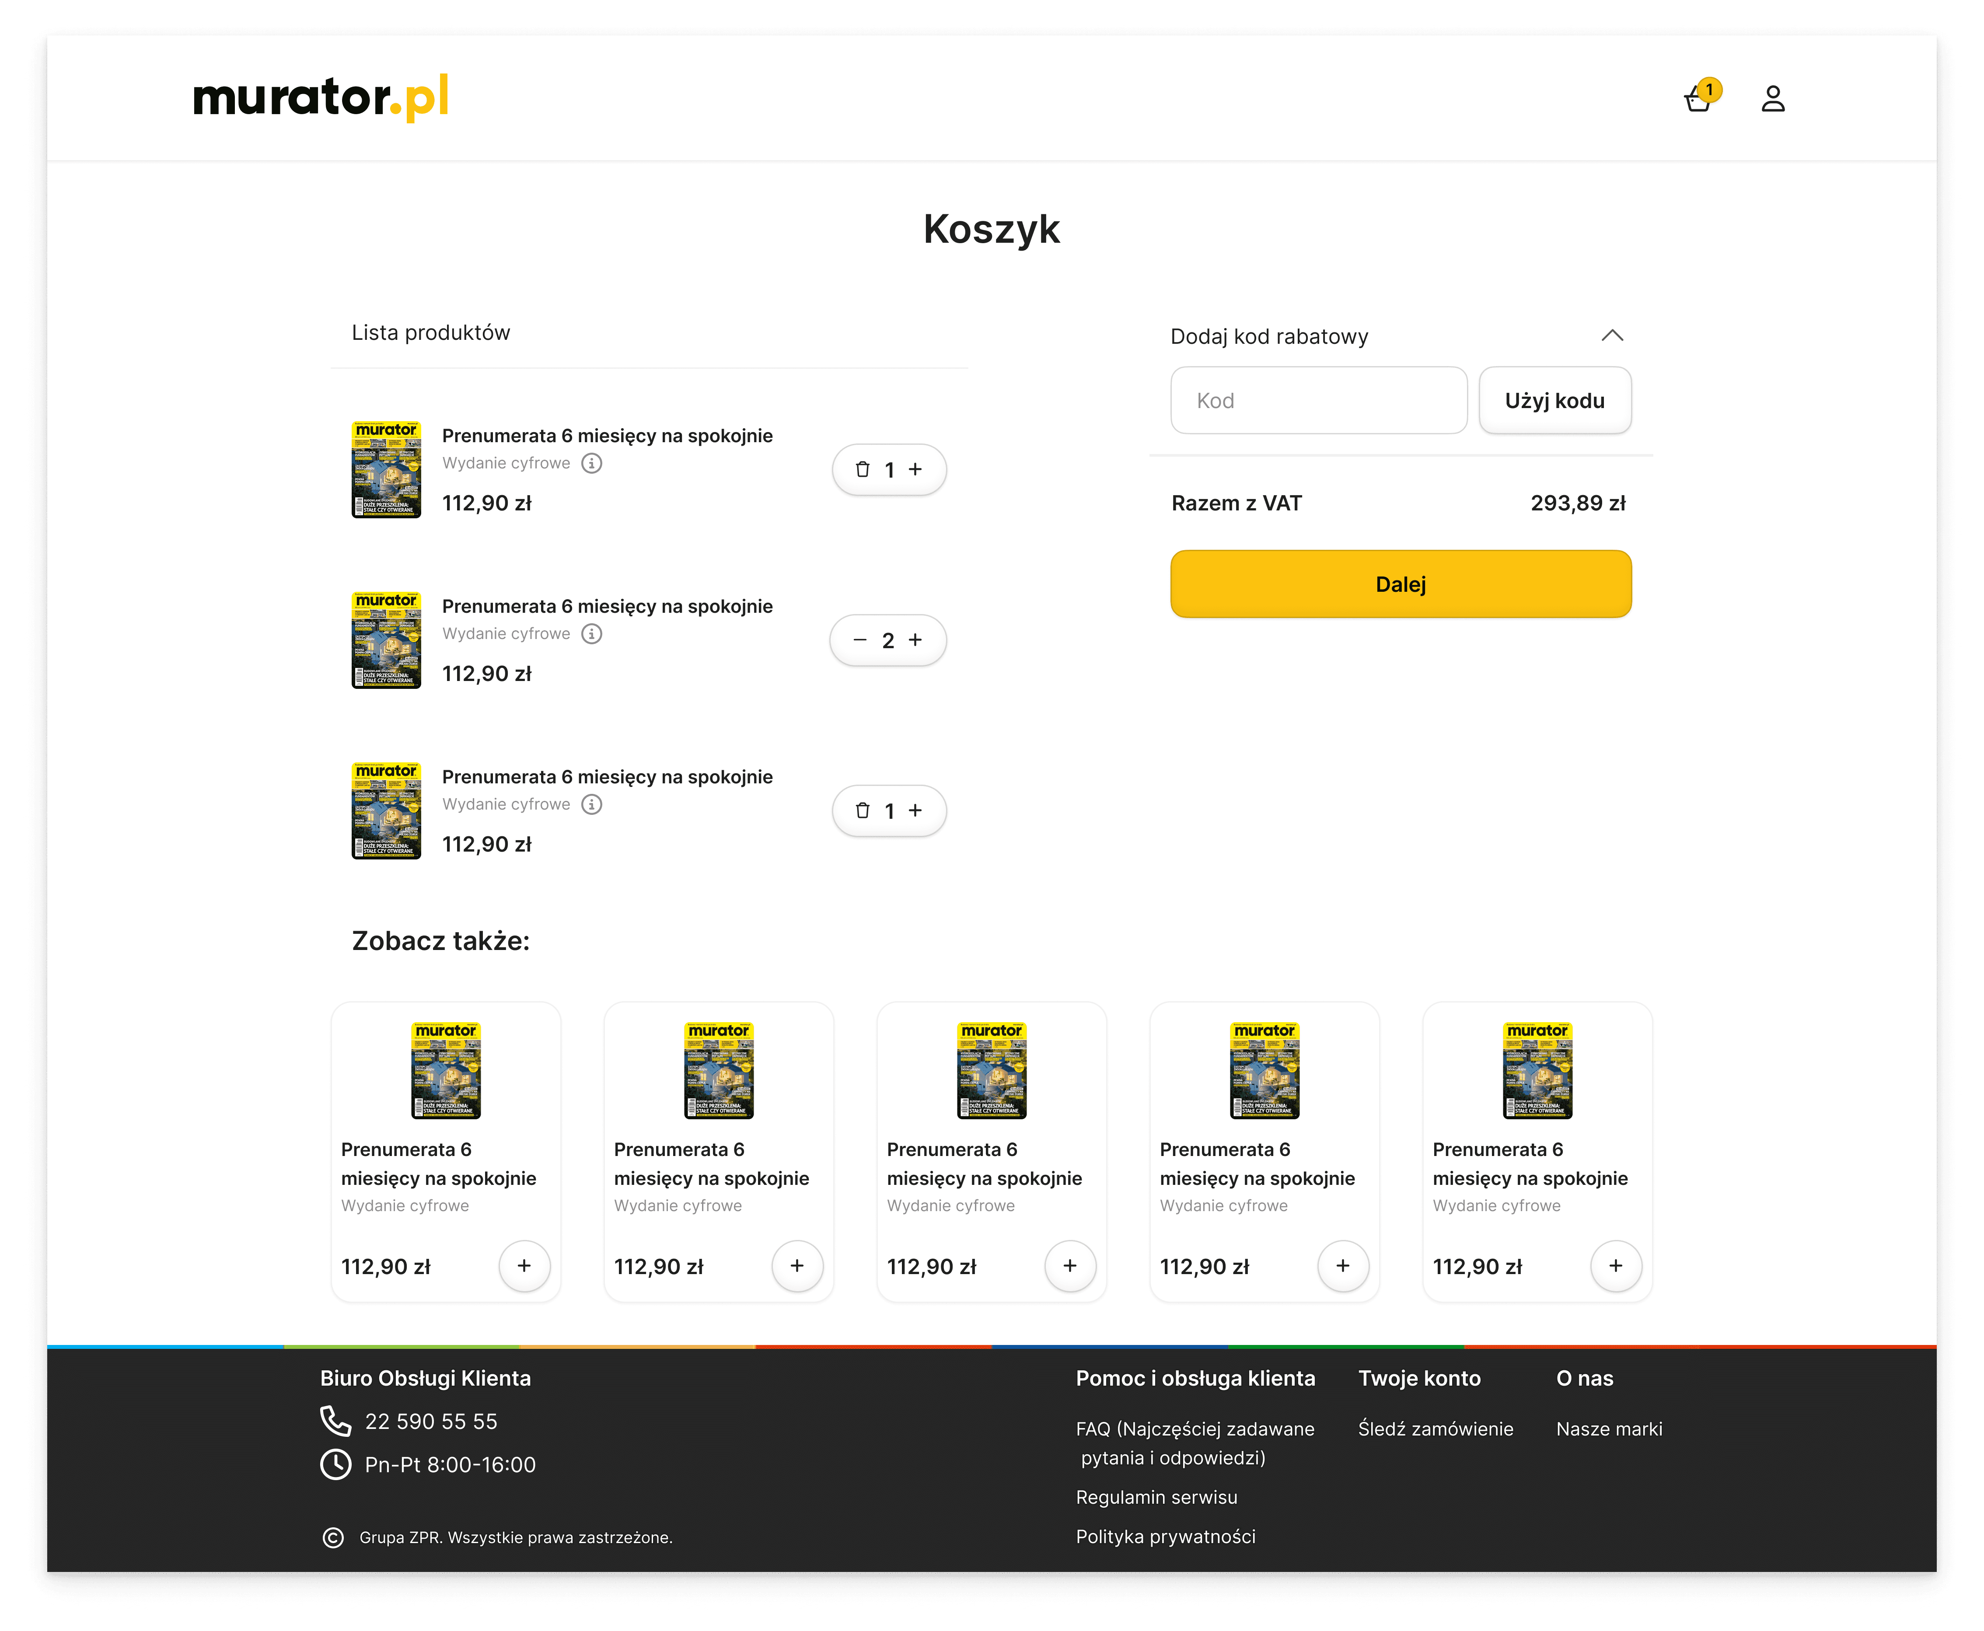Open Śledź zamówienie under Twoje konto

[x=1436, y=1429]
